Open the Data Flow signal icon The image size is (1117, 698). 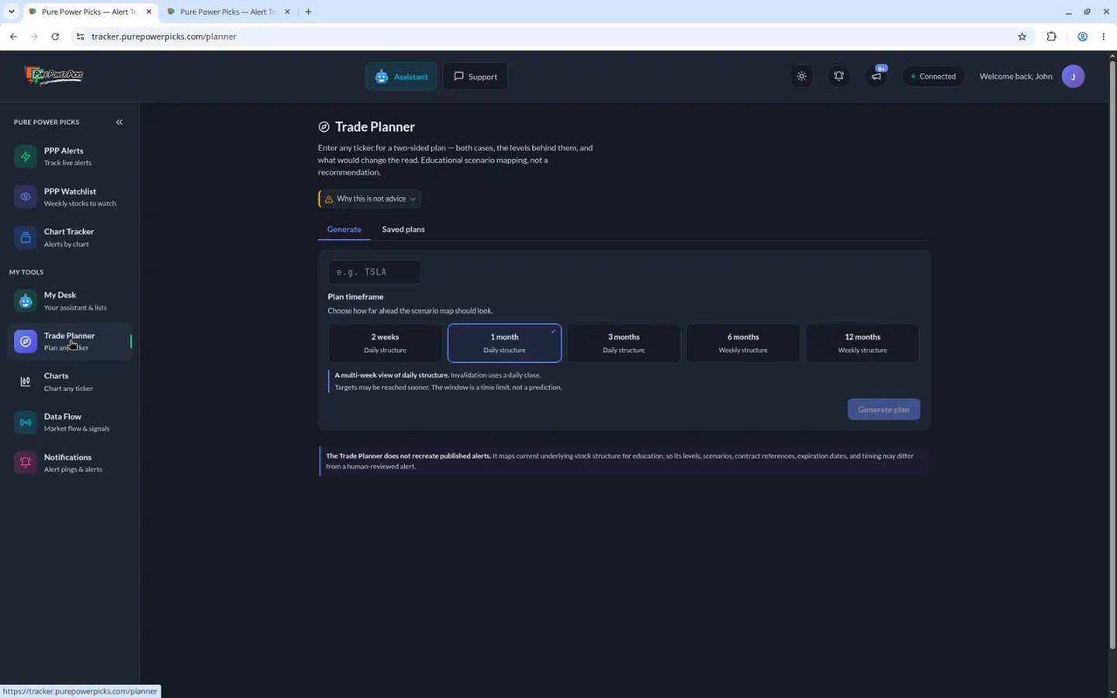point(26,423)
